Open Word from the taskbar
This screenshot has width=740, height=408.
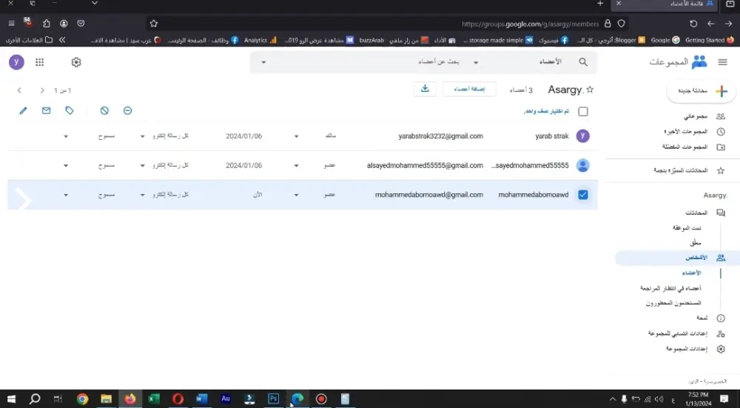pyautogui.click(x=201, y=399)
